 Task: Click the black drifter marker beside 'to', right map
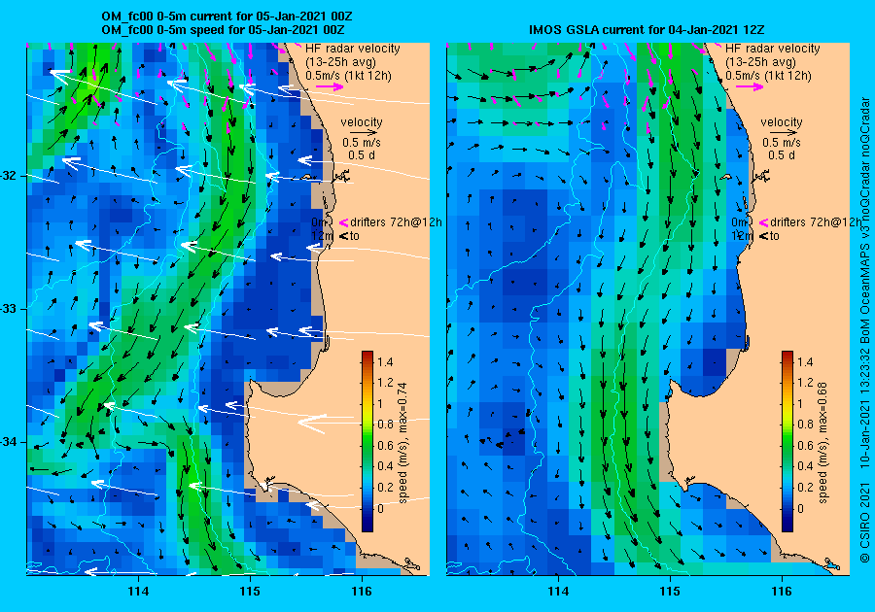pos(763,236)
